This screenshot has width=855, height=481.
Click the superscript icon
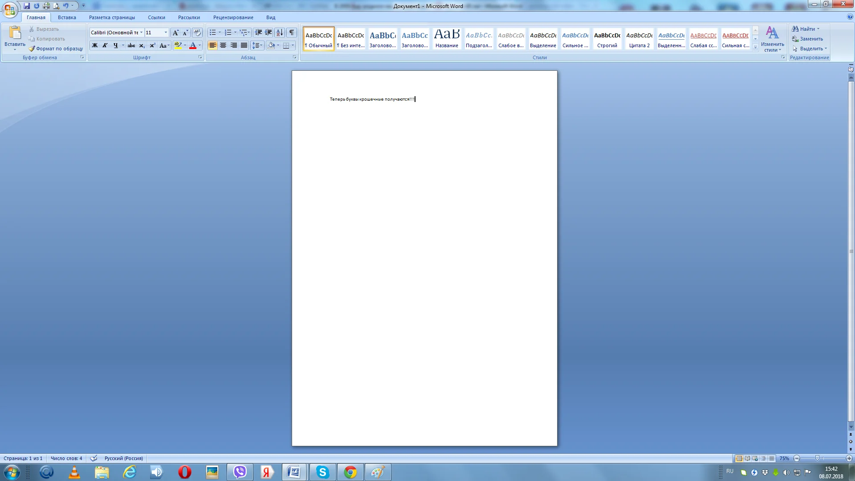[152, 45]
